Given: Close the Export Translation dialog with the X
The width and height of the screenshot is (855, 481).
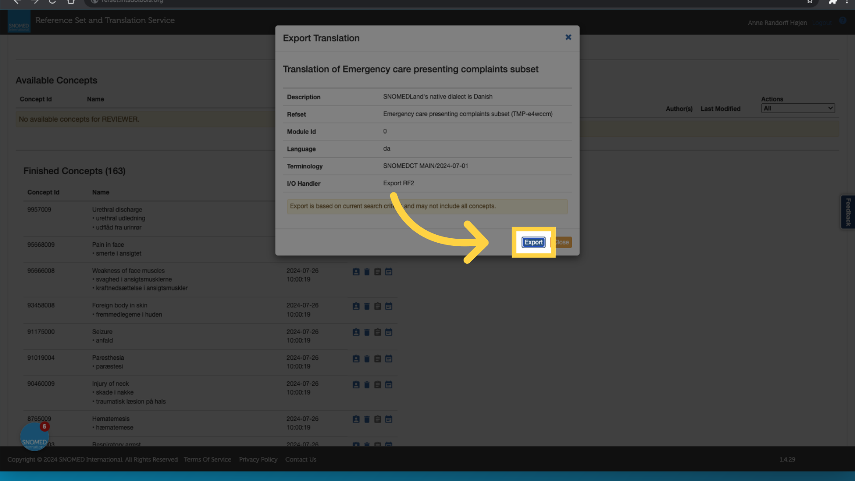Looking at the screenshot, I should click(568, 37).
